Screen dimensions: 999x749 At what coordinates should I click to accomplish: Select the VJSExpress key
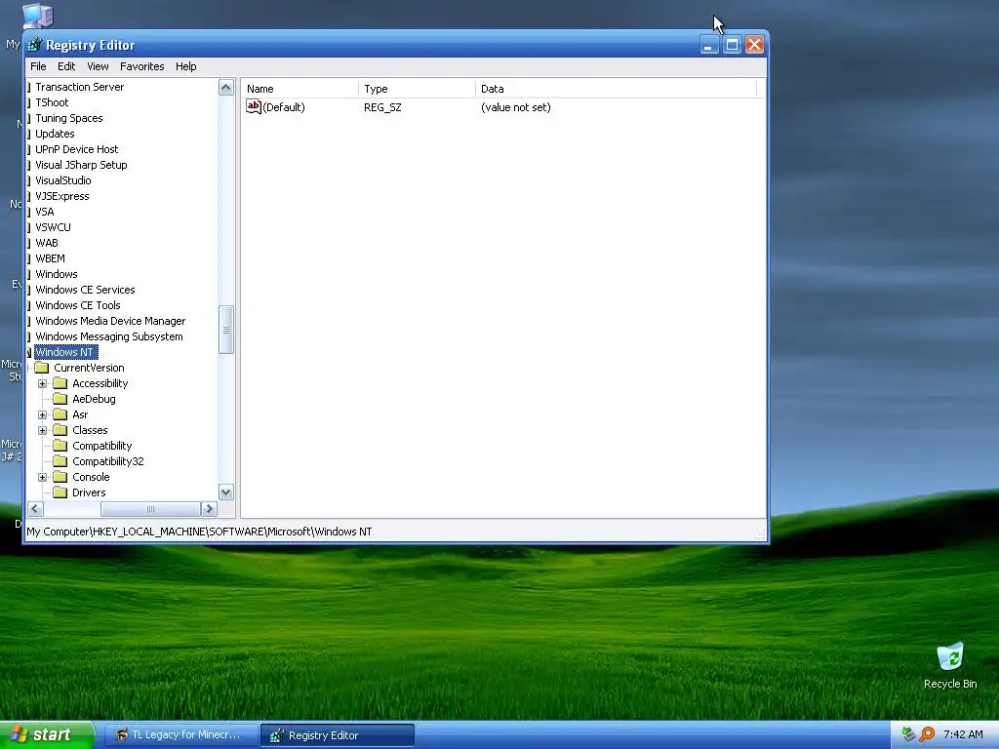click(x=61, y=196)
